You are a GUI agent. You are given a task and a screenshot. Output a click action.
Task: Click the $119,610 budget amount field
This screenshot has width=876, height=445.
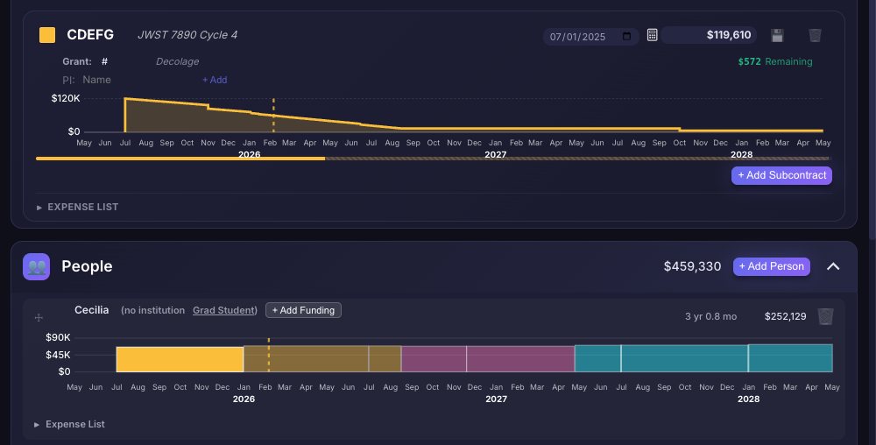pos(710,36)
